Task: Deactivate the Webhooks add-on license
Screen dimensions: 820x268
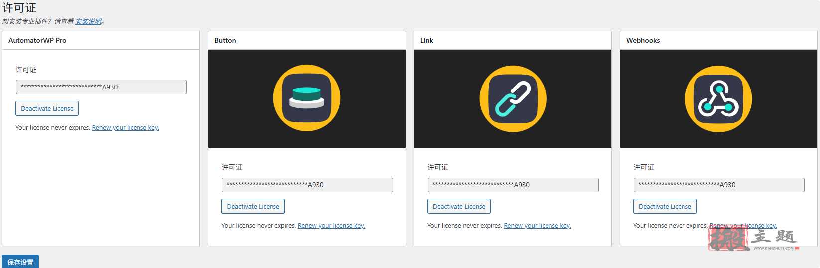Action: [x=665, y=206]
